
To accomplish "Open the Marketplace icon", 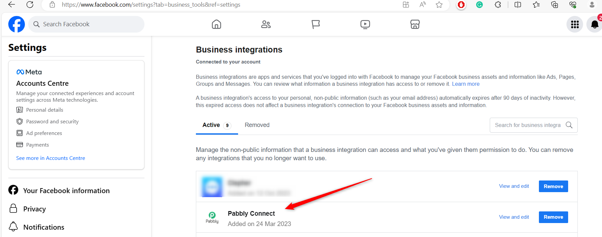I will [x=415, y=24].
